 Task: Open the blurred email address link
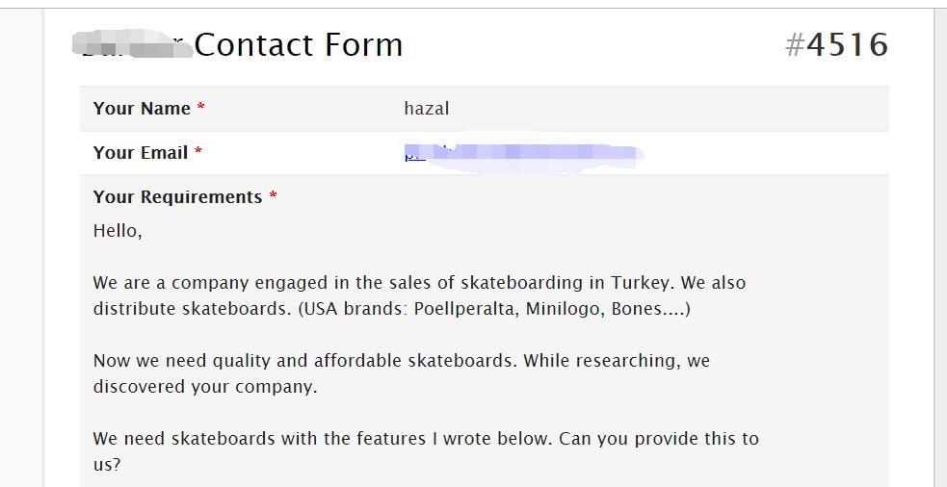(x=522, y=153)
